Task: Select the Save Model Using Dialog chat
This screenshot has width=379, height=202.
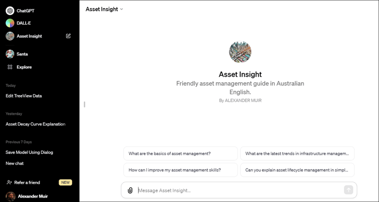Action: pyautogui.click(x=29, y=152)
